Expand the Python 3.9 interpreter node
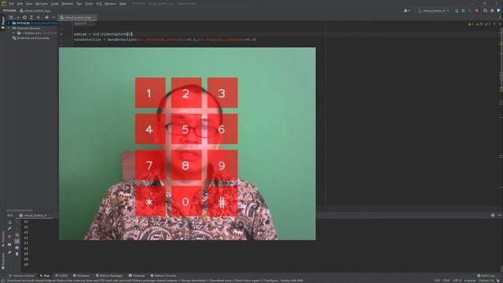 tap(14, 33)
